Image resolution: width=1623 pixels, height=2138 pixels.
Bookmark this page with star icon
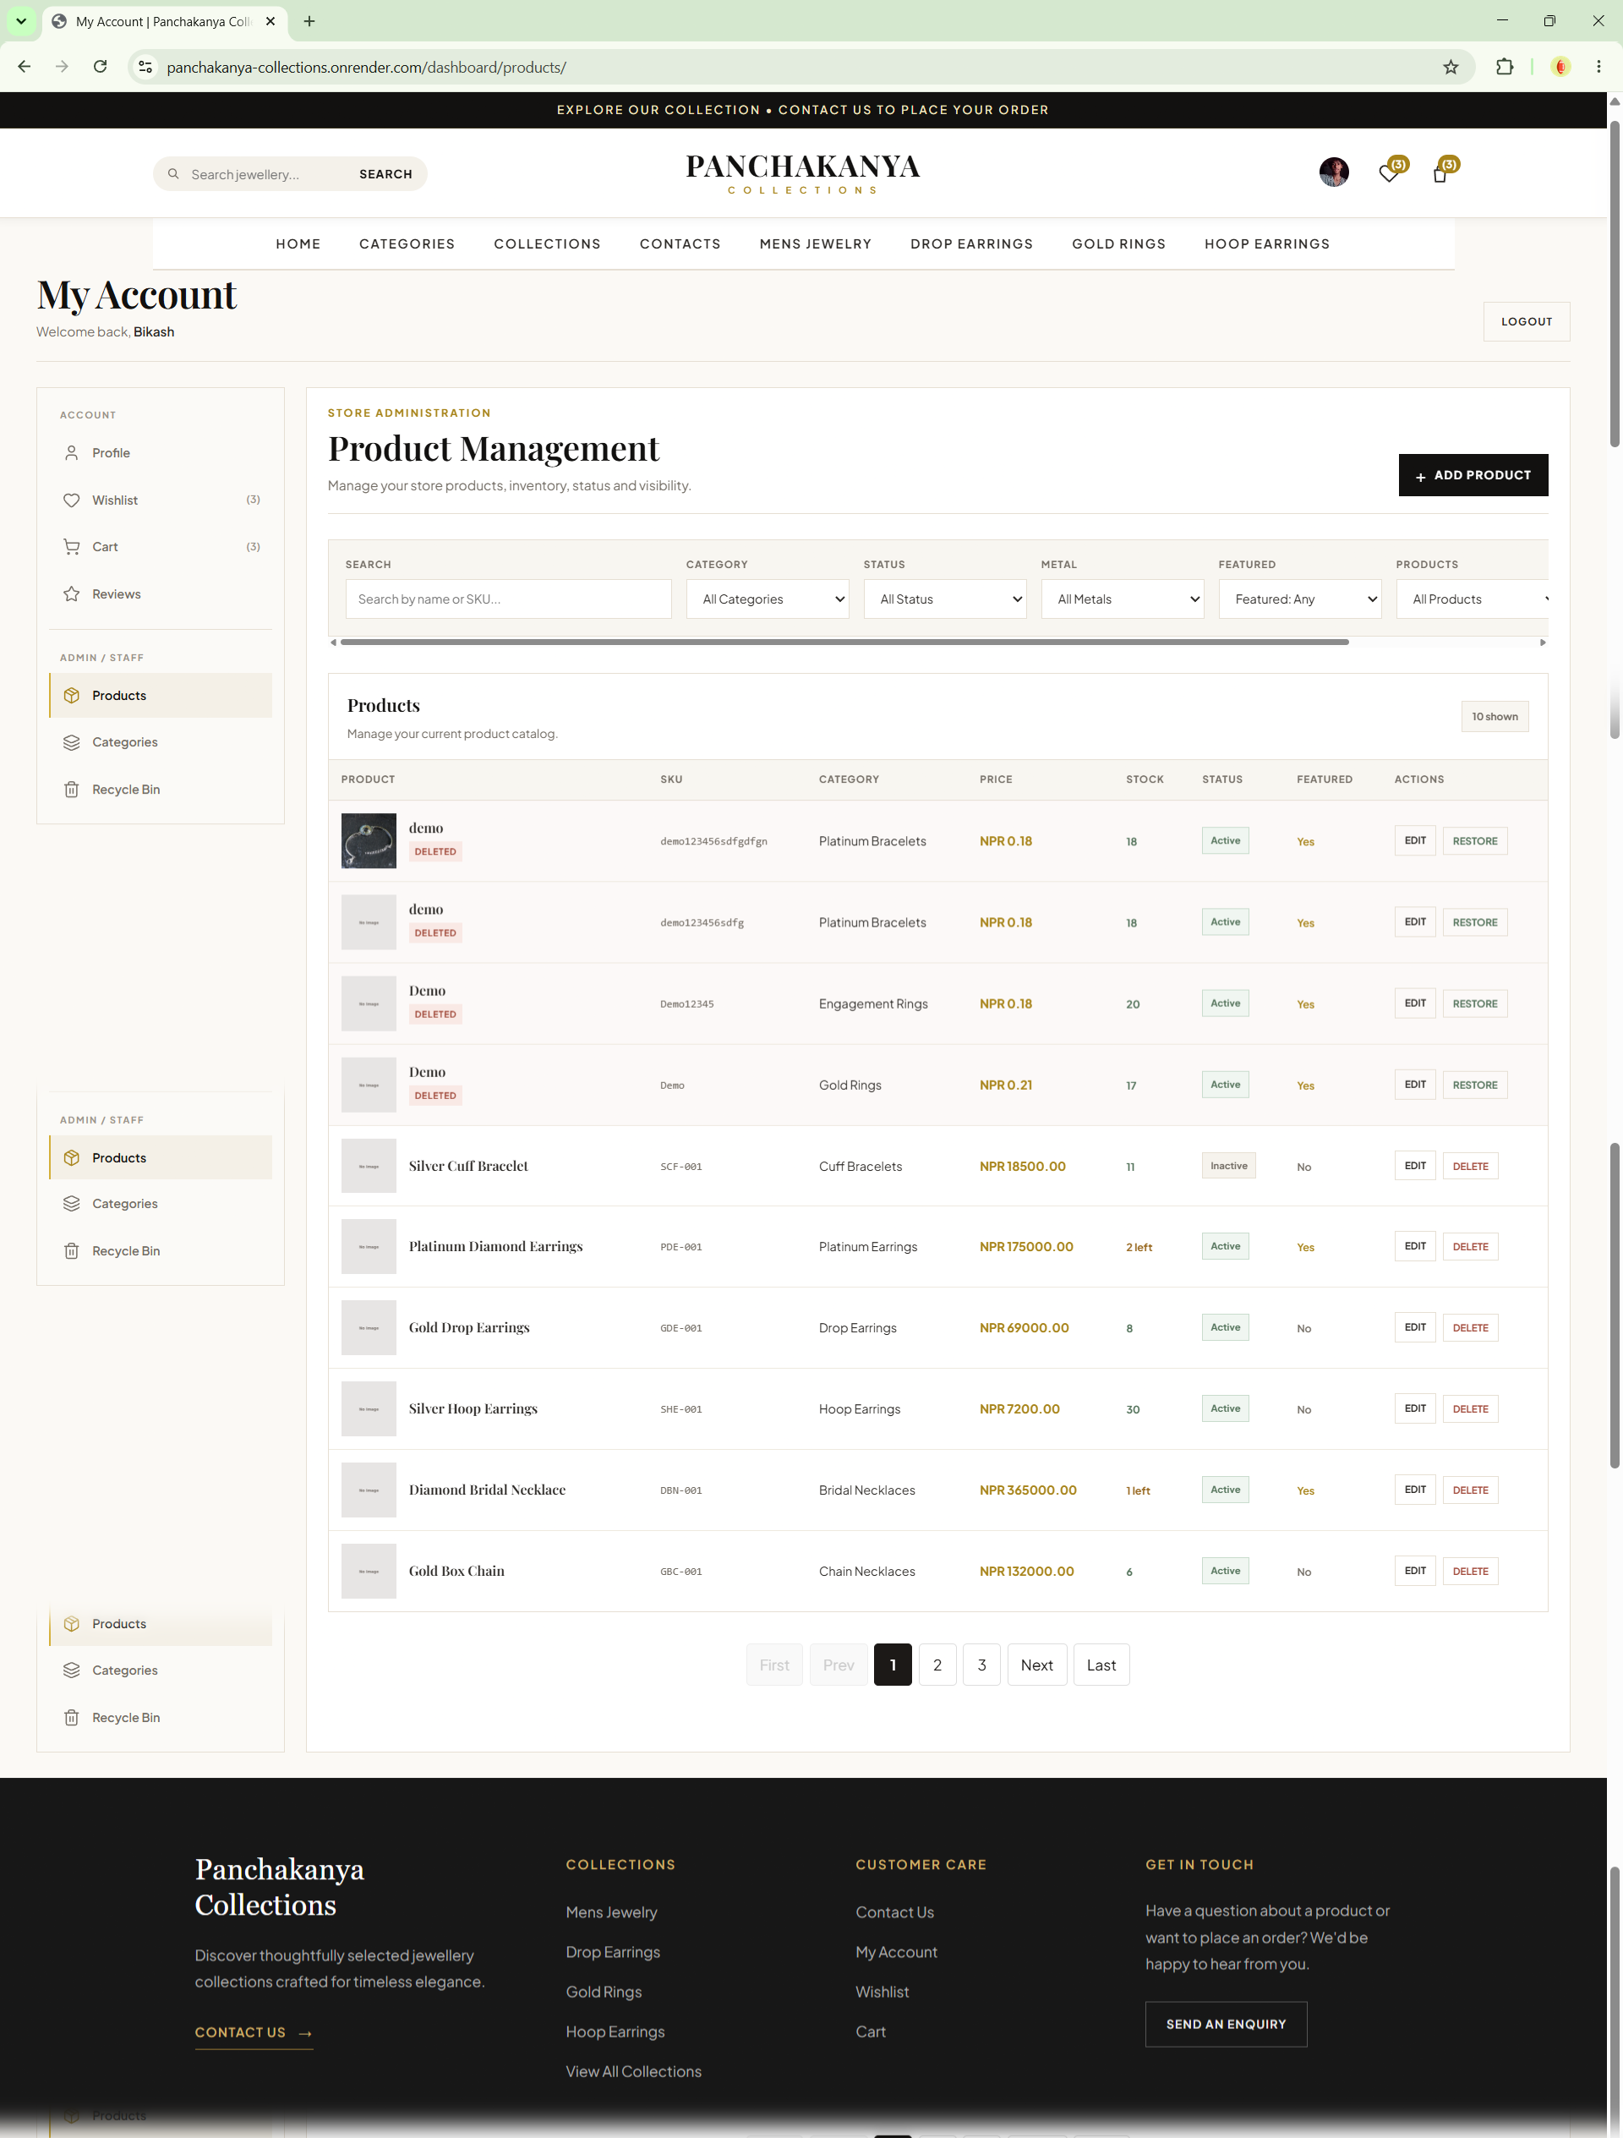coord(1450,67)
